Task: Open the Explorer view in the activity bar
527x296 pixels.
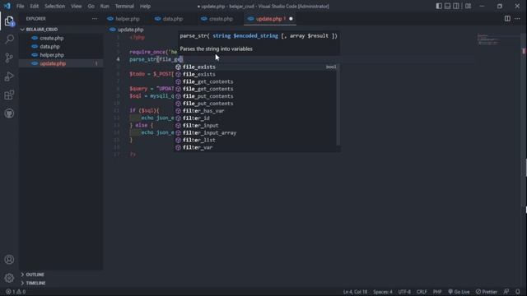Action: (9, 21)
